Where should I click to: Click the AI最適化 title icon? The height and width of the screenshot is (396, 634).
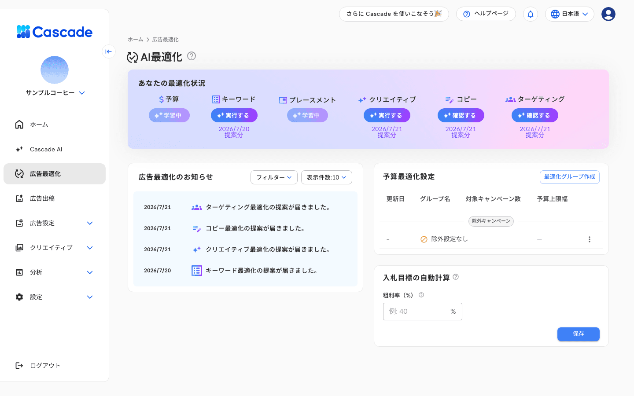click(x=133, y=57)
